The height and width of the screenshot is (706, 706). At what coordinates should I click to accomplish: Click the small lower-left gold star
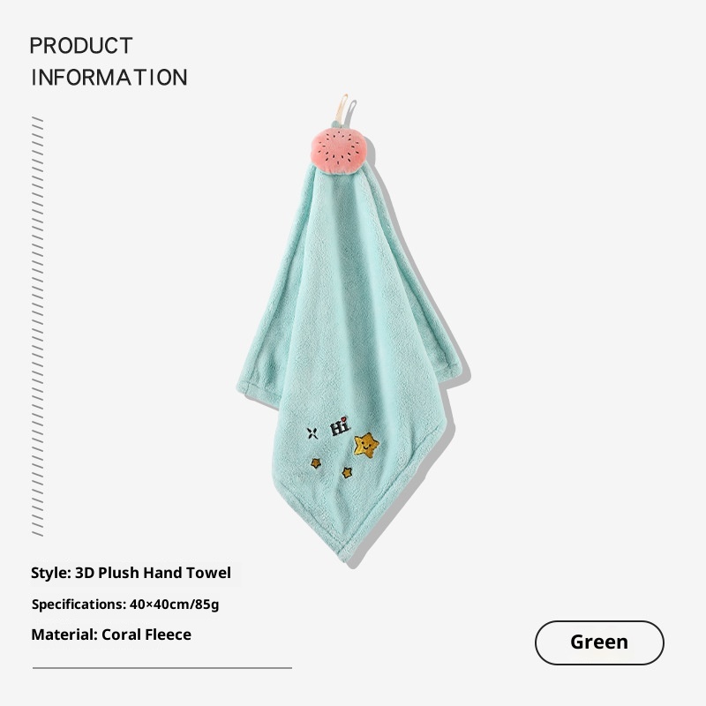tap(316, 462)
